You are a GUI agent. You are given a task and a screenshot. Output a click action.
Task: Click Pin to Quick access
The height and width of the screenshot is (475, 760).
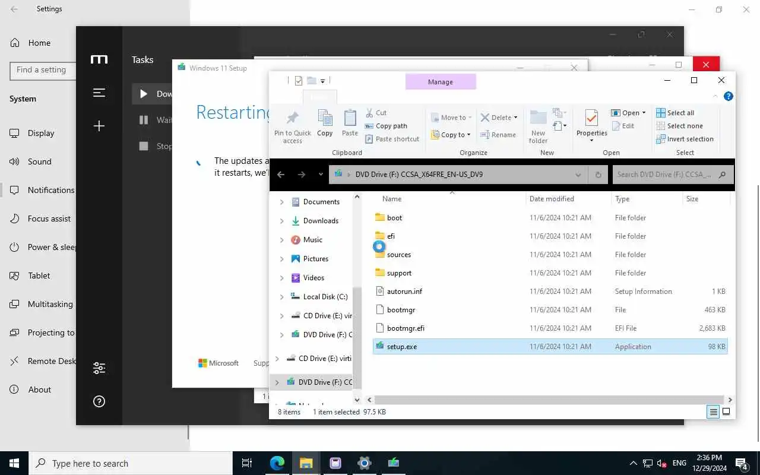[293, 126]
